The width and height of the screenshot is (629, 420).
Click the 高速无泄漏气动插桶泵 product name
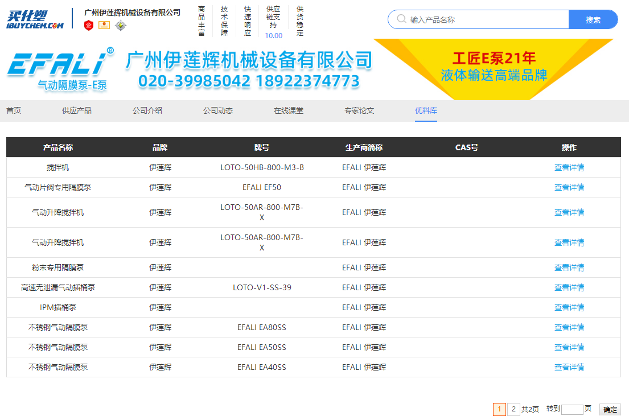coord(57,287)
